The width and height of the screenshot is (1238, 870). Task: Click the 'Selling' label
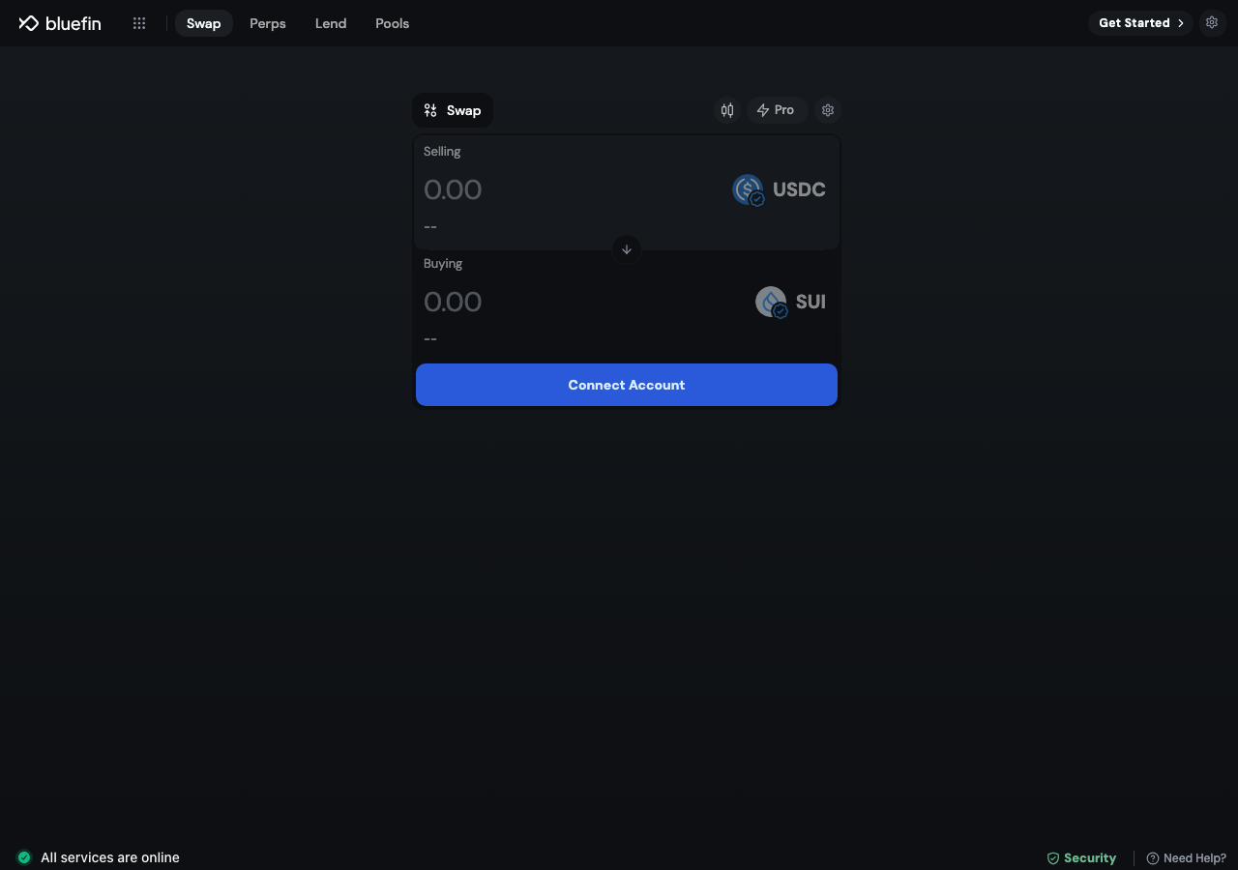point(442,152)
